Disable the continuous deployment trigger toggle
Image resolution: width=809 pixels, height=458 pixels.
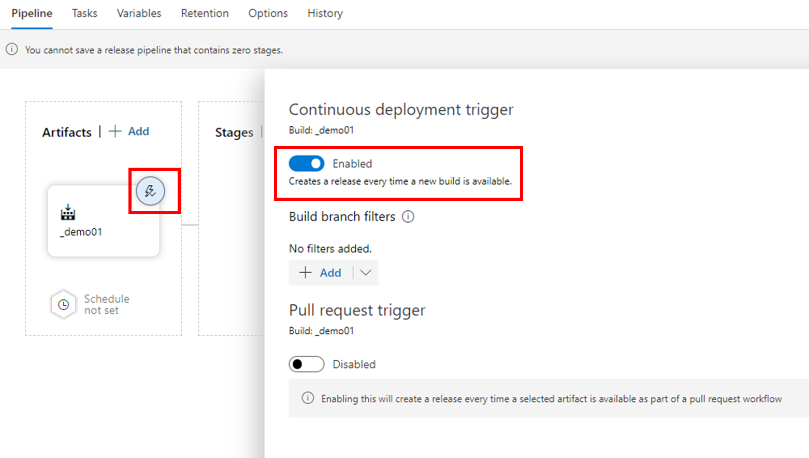click(307, 164)
